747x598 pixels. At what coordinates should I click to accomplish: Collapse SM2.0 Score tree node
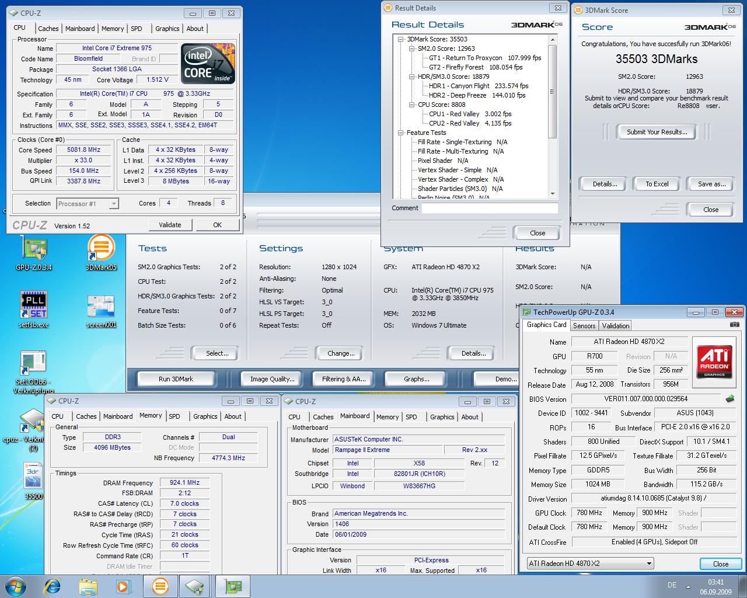point(411,48)
